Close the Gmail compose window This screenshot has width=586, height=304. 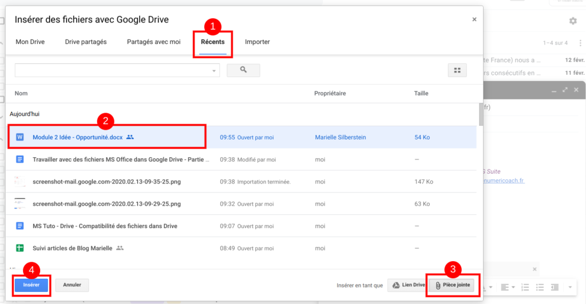point(576,90)
